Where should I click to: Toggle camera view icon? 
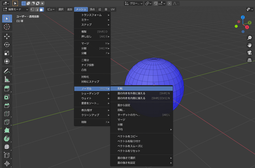(249, 52)
